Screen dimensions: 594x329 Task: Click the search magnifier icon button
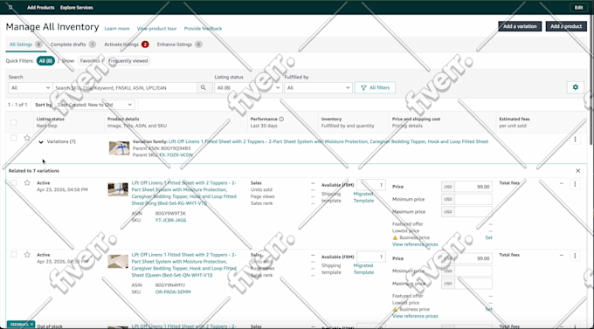[x=204, y=88]
